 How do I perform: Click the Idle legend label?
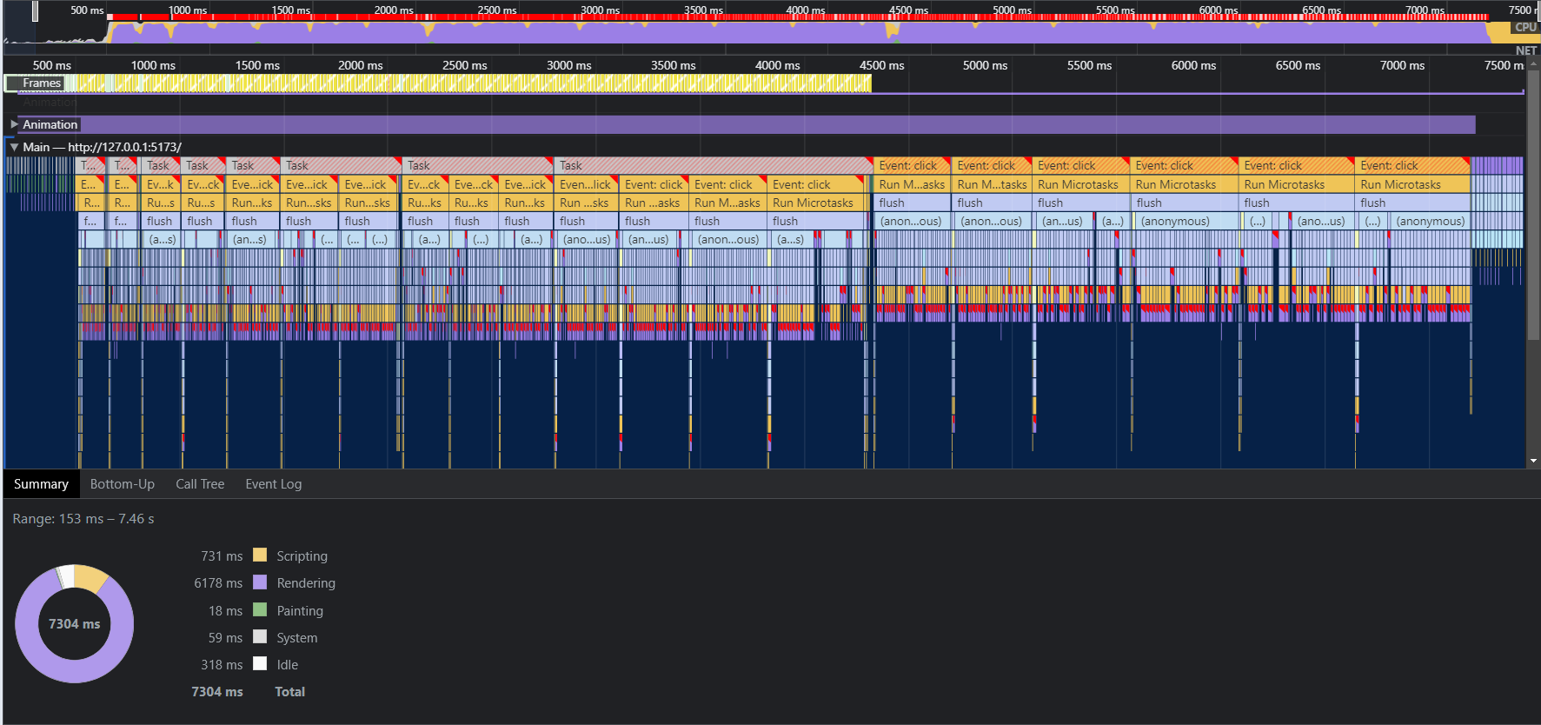(x=287, y=664)
